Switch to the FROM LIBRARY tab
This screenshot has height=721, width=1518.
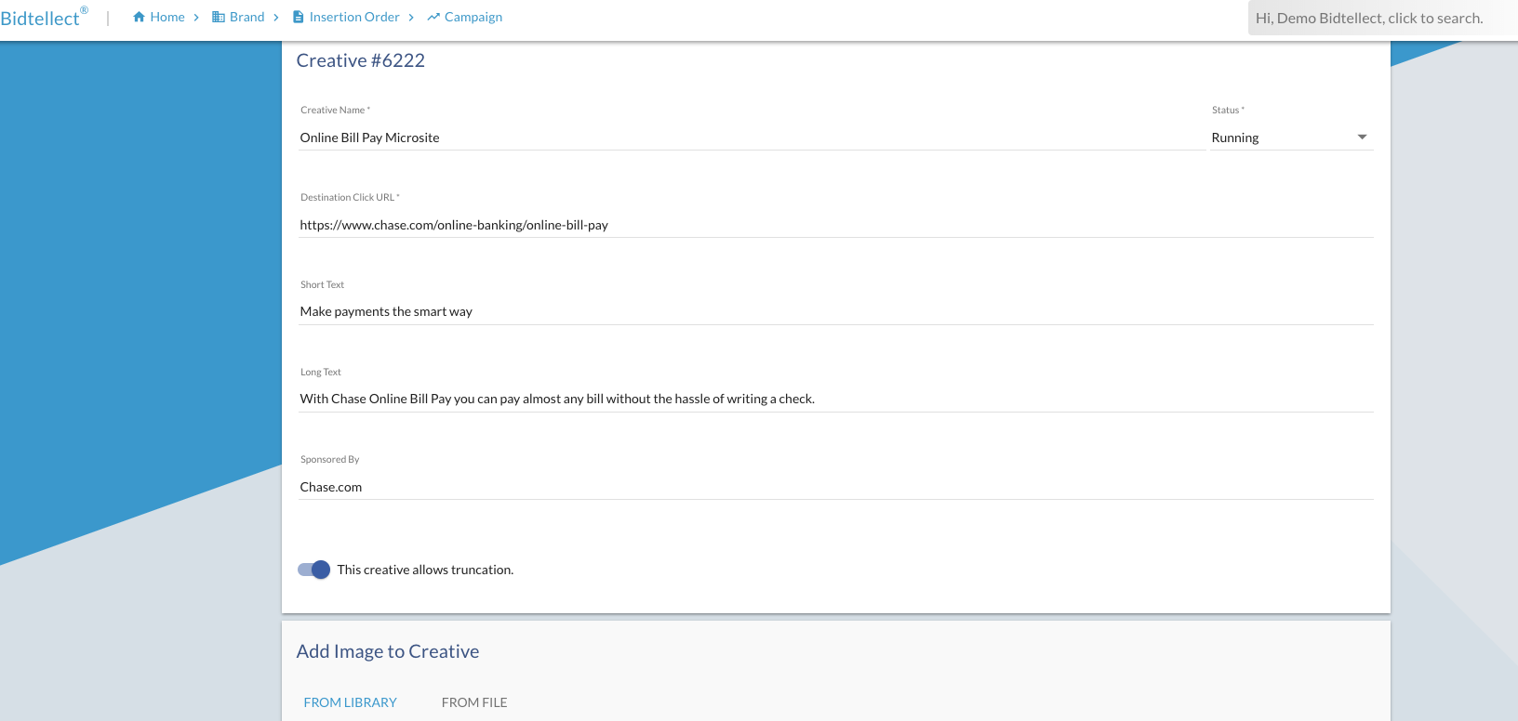click(351, 702)
